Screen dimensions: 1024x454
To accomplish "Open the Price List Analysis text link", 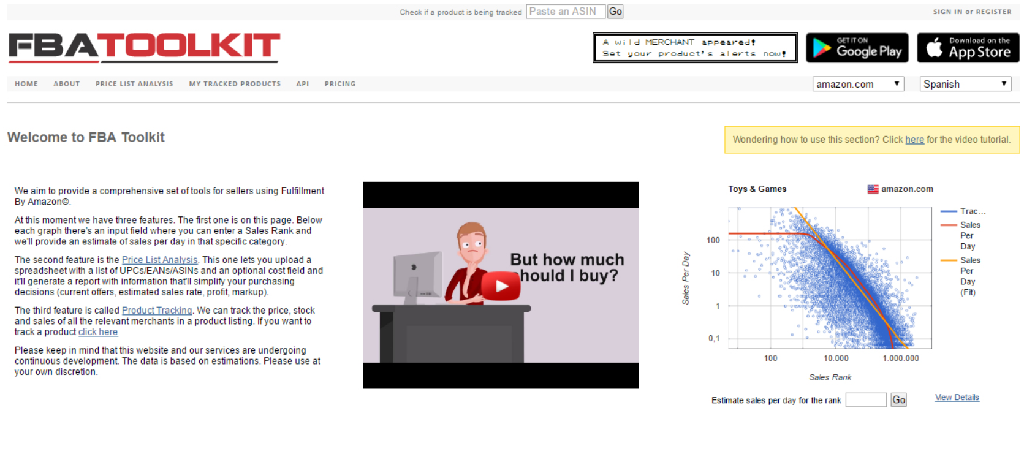I will (x=159, y=260).
